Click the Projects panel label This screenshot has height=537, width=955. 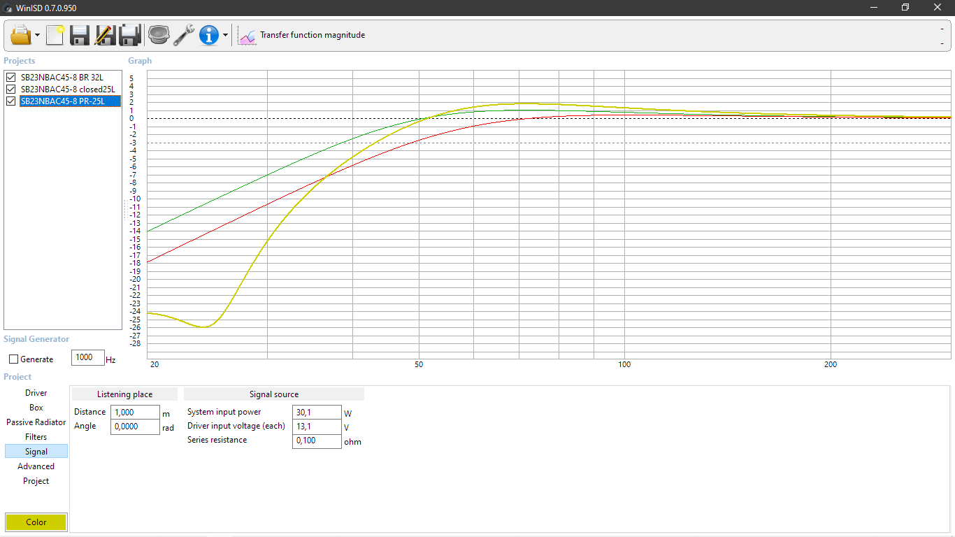click(x=20, y=61)
